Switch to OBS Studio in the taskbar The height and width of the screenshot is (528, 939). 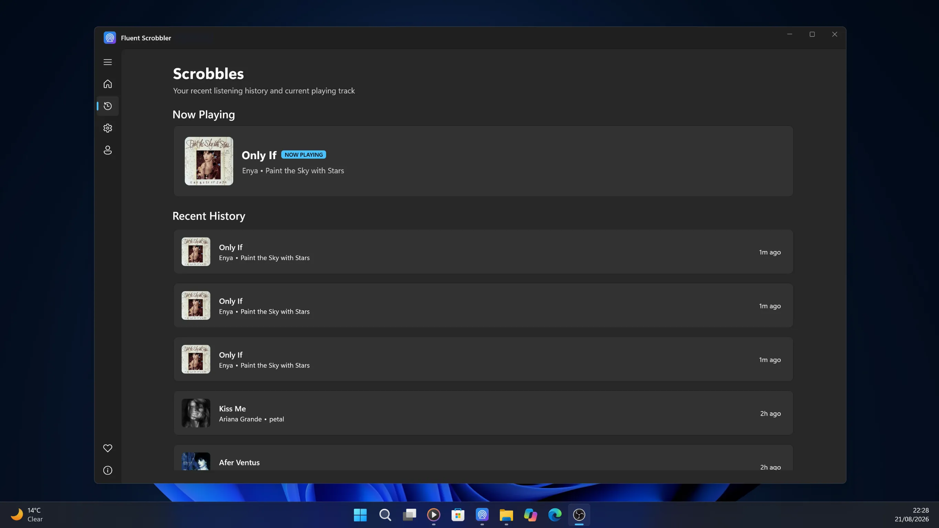[579, 515]
